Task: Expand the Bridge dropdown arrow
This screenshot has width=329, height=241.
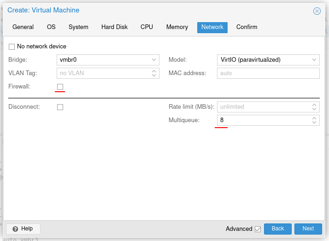Action: point(154,60)
